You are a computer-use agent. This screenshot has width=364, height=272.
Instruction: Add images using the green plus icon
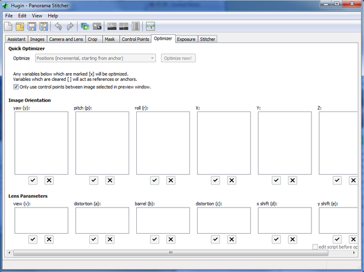click(x=85, y=26)
